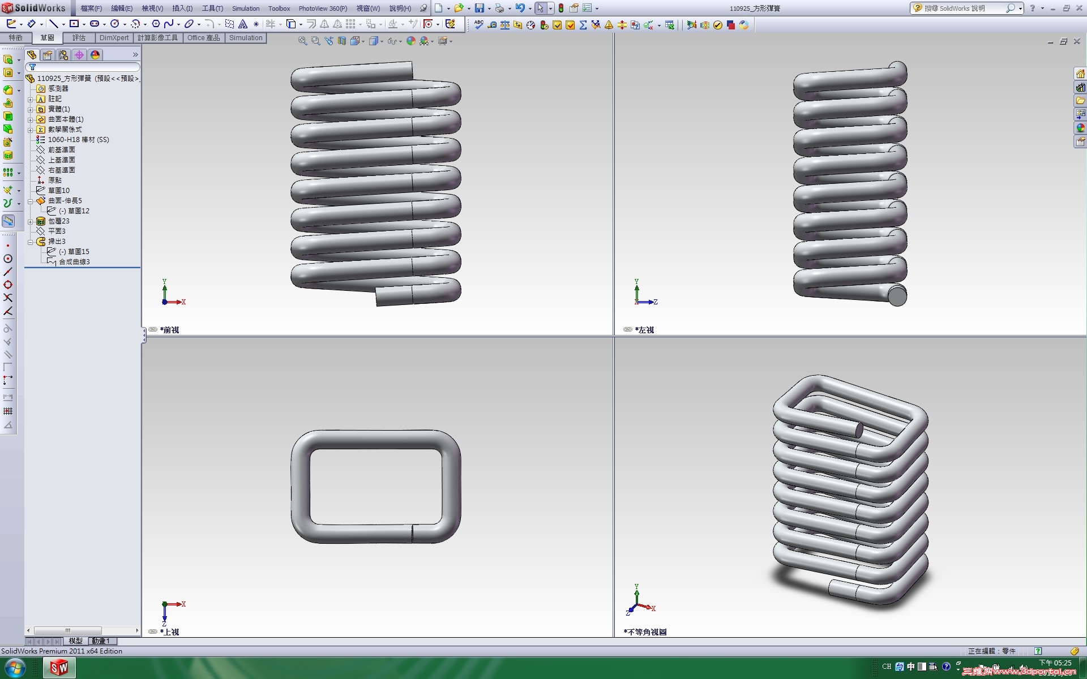1087x679 pixels.
Task: Expand the 實體(1) tree node
Action: 31,109
